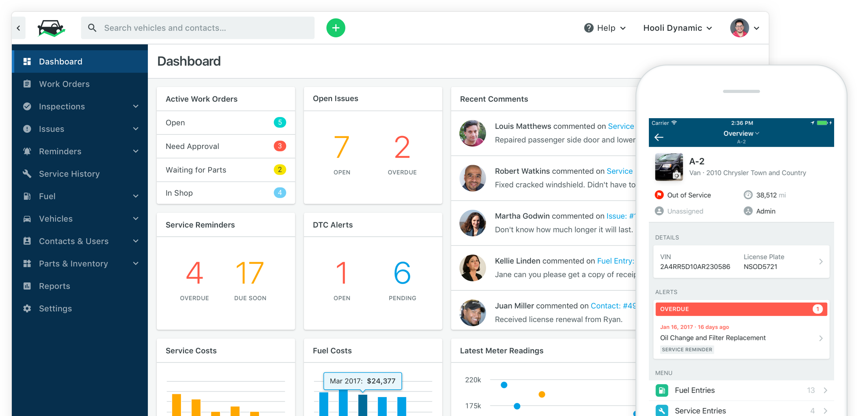Click the Inspections checkmark icon
Viewport: 857px width, 416px height.
tap(27, 106)
